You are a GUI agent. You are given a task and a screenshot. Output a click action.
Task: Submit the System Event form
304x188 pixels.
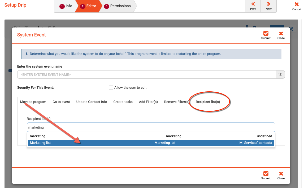(x=266, y=35)
